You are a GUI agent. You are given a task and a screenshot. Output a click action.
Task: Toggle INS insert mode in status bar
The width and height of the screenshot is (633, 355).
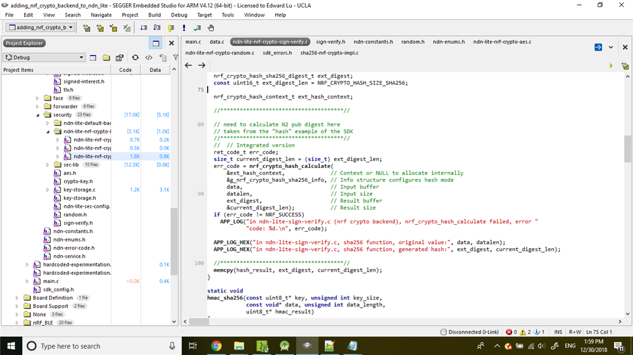point(558,332)
